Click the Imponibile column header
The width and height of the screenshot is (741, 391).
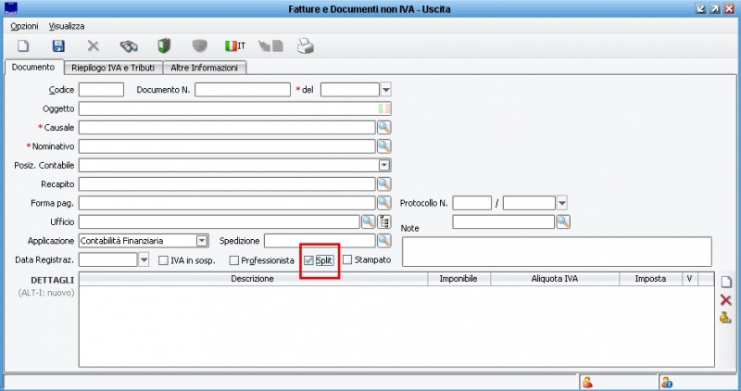pos(458,279)
